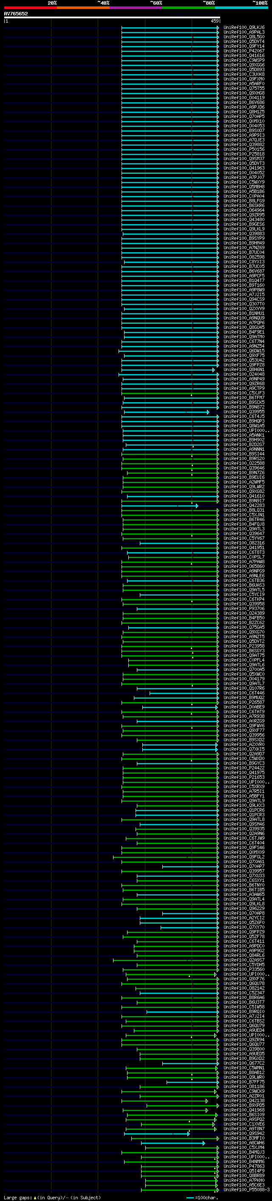Open hit UniRef100_Q41963
272x1201 pixels.
coord(244,168)
